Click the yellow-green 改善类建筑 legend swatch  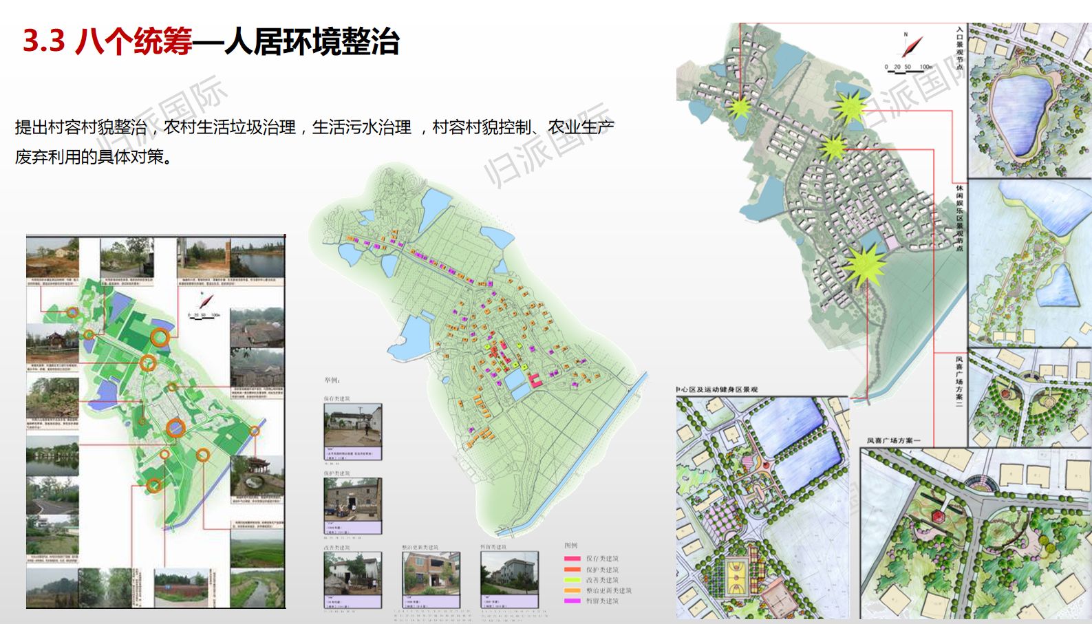point(572,580)
